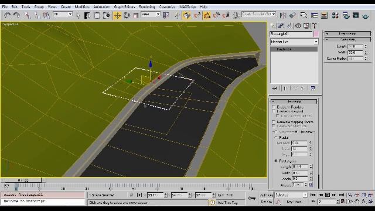
Task: Click the Use Pivot Point Center icon
Action: click(x=166, y=16)
